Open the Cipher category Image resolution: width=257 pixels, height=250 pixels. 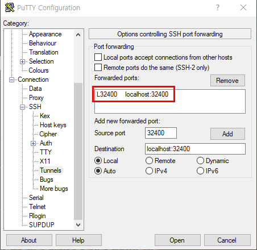(48, 134)
